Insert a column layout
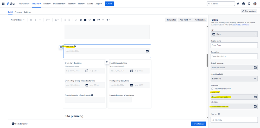260x128 pixels. [85, 20]
